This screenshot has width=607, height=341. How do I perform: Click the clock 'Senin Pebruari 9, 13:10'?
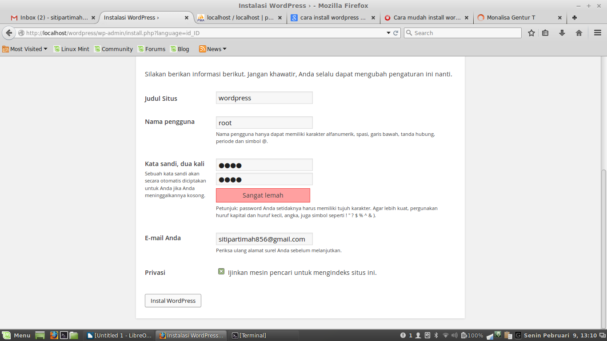pyautogui.click(x=560, y=335)
